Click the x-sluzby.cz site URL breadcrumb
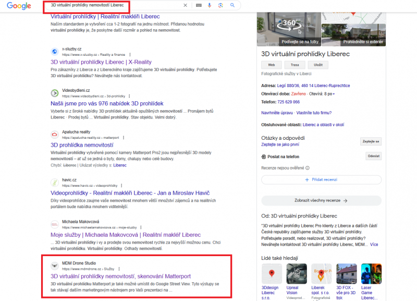 [x=93, y=55]
